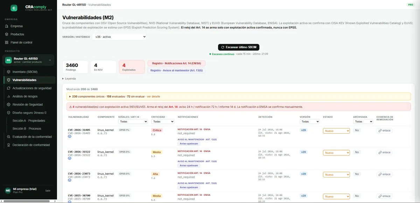
Task: Open Estado dropdown for CVE-2026-23073
Action: pos(336,174)
